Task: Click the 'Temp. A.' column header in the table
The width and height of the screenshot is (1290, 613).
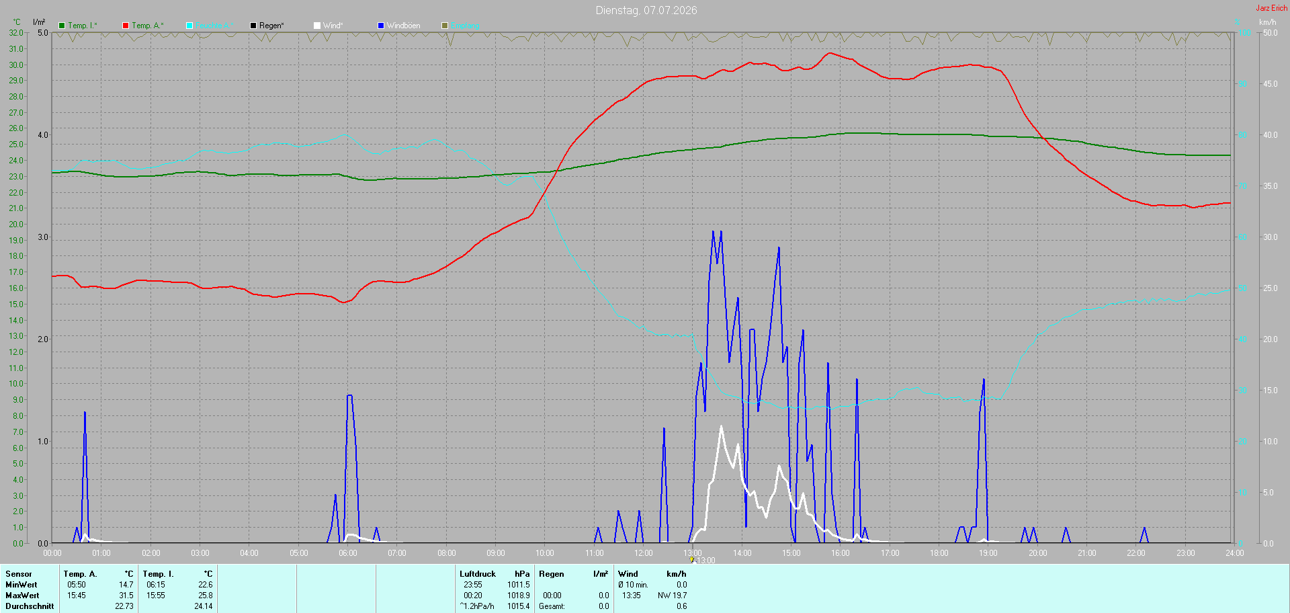Action: coord(81,574)
